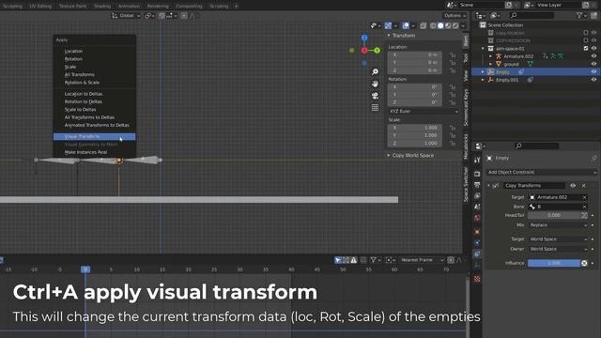Disable Copy Transforms constraint eye toggle
This screenshot has height=338, width=601.
573,186
